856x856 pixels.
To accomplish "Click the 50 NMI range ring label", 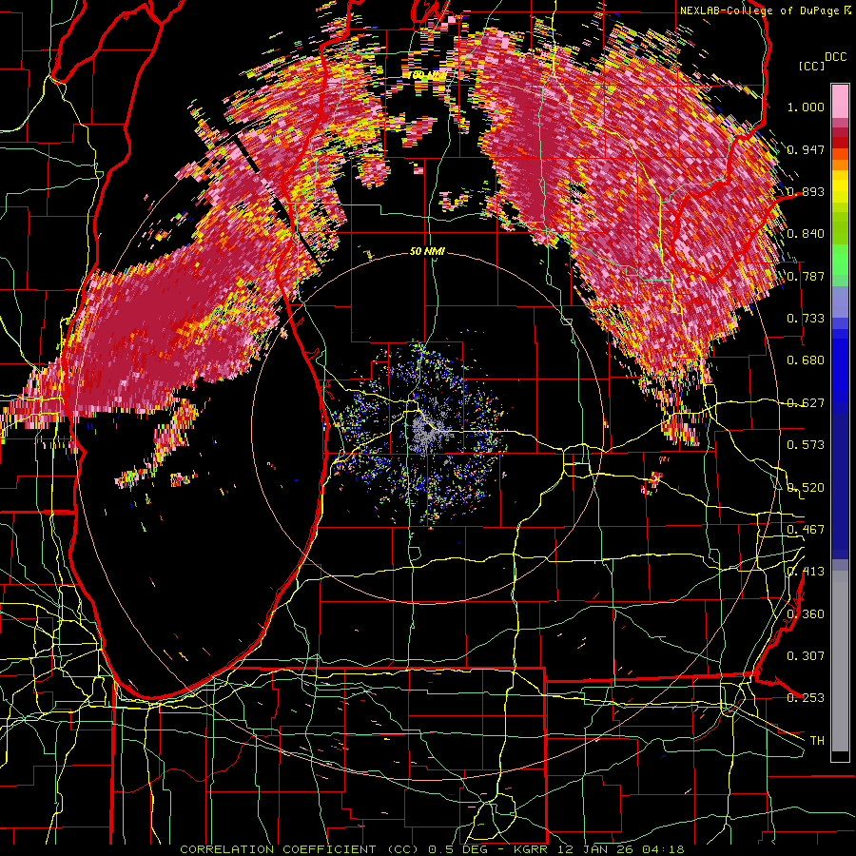I will coord(427,252).
